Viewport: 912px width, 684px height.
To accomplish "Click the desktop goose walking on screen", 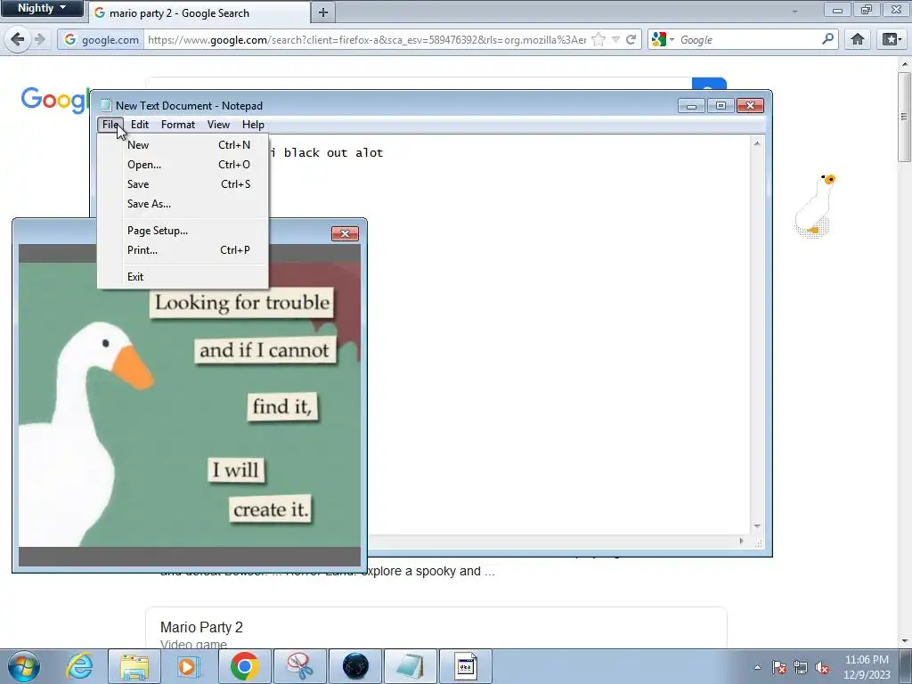I will click(x=816, y=205).
